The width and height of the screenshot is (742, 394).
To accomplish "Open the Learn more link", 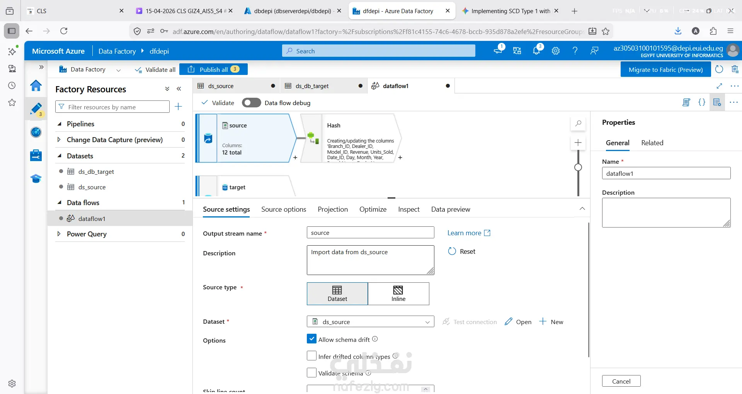I will pyautogui.click(x=469, y=233).
